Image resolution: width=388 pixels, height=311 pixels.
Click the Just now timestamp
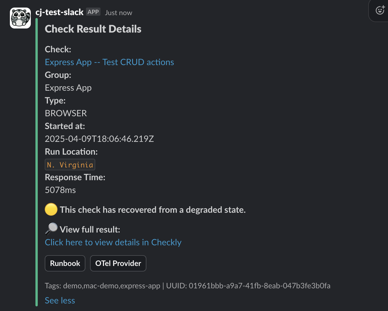[118, 12]
